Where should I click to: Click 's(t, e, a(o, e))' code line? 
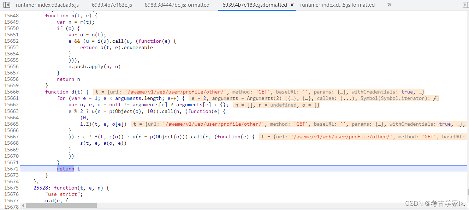[103, 143]
